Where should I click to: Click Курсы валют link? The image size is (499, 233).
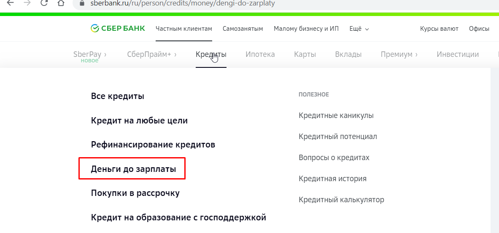[x=439, y=29]
